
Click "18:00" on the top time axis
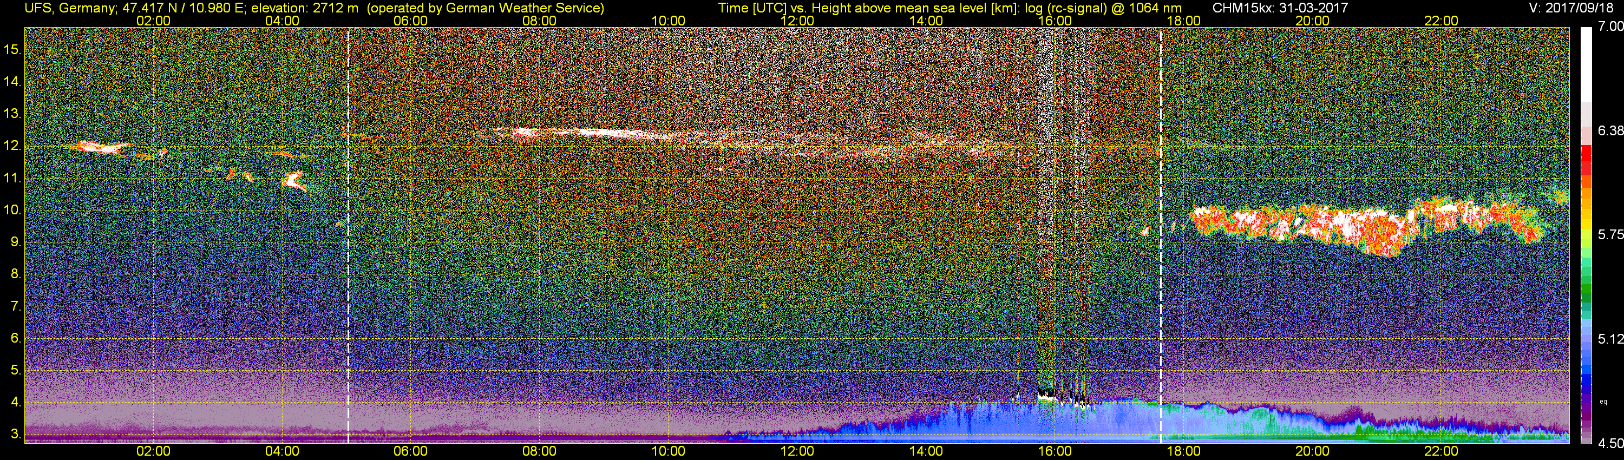[x=1184, y=21]
